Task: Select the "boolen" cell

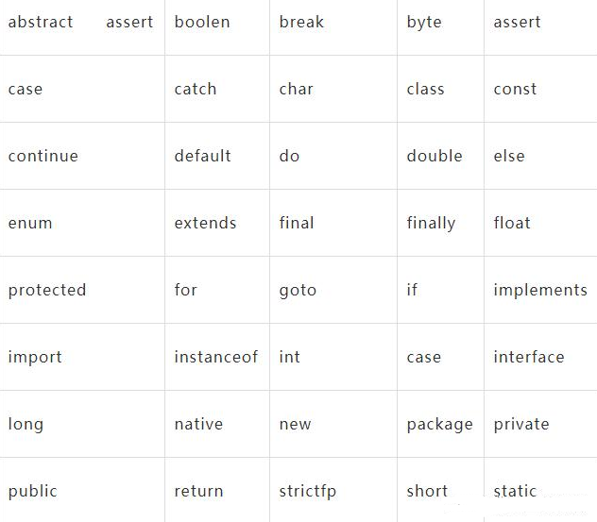Action: 202,22
